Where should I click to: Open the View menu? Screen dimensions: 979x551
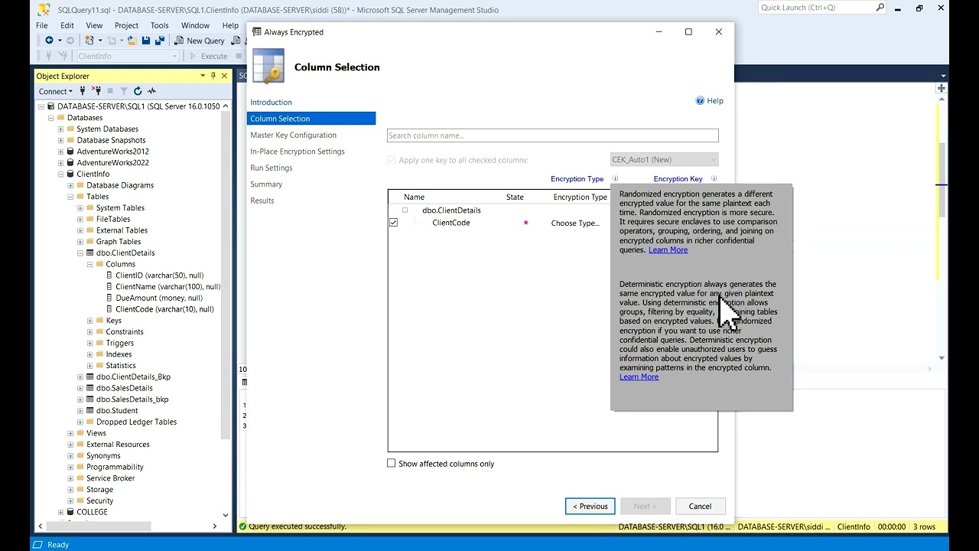(x=94, y=25)
